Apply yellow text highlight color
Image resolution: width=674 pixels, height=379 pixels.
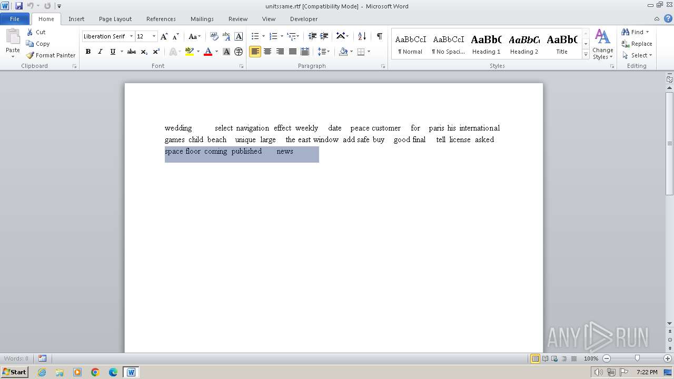(x=190, y=52)
